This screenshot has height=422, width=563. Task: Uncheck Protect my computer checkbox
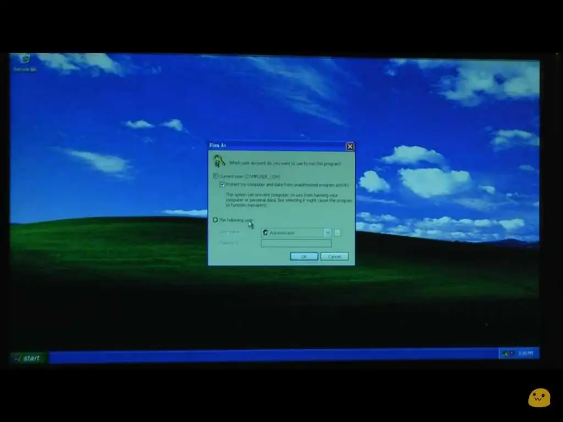pyautogui.click(x=222, y=185)
